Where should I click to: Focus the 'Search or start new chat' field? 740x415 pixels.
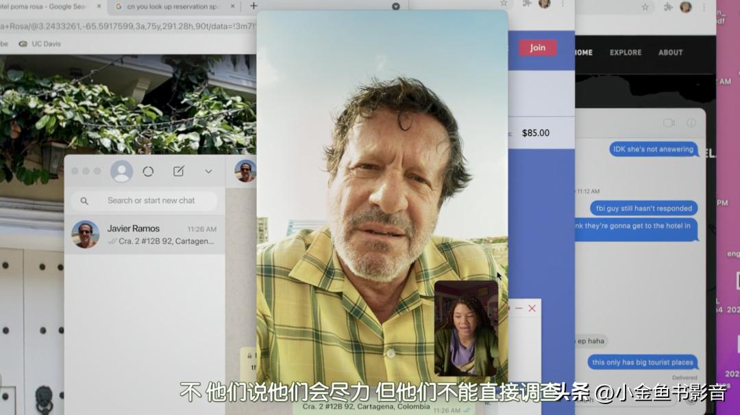point(151,201)
